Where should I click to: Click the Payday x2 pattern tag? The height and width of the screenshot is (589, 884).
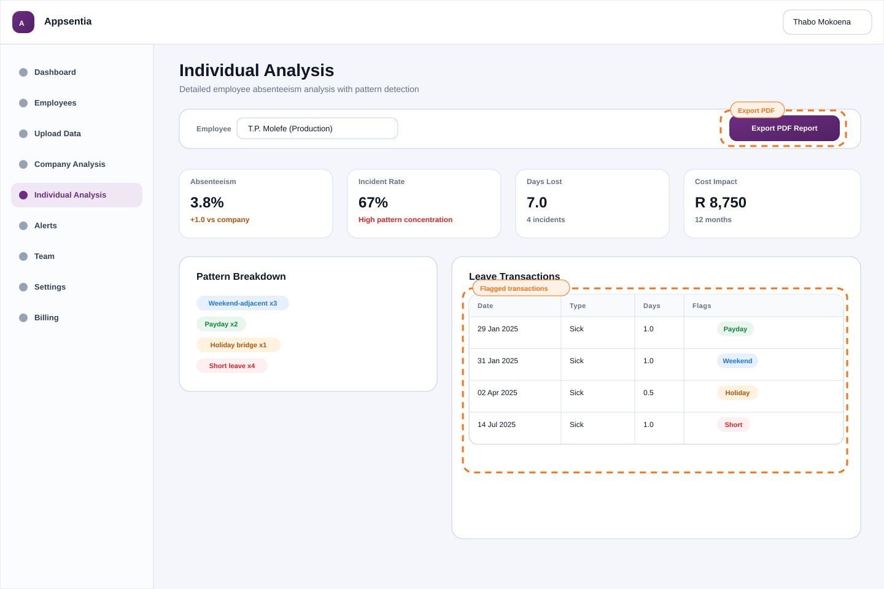[x=221, y=324]
